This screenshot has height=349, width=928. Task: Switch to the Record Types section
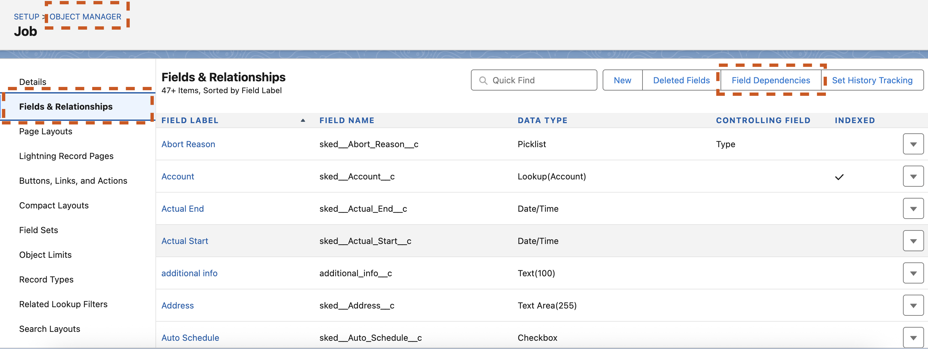click(46, 280)
